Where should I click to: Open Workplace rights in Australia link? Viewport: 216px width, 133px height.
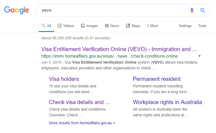167,102
